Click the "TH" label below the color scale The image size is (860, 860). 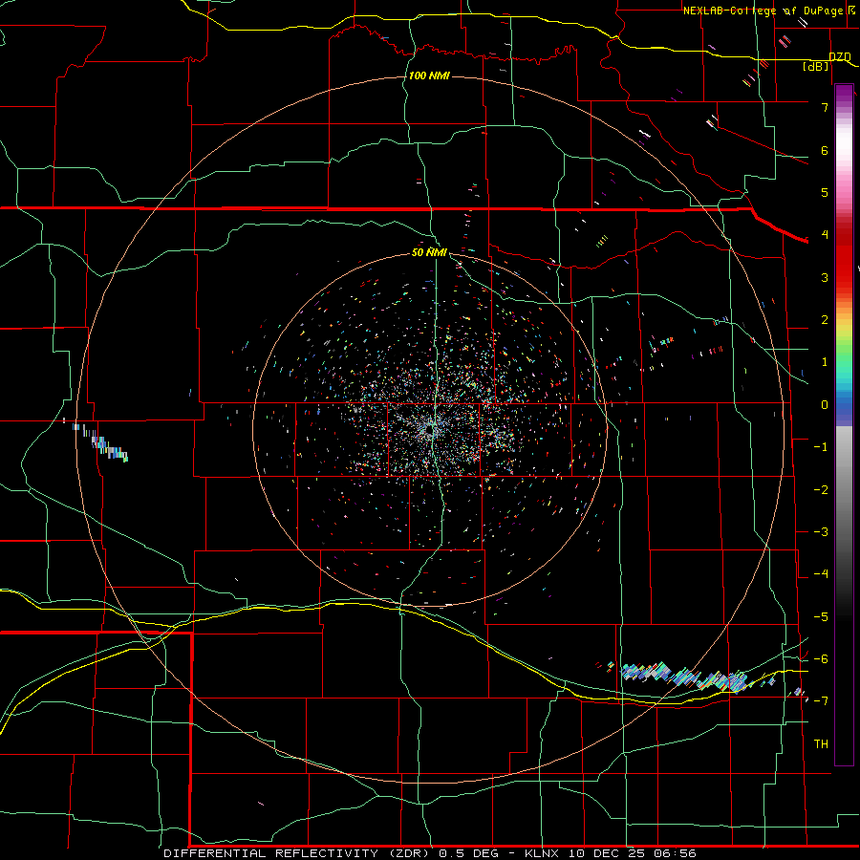click(x=821, y=744)
